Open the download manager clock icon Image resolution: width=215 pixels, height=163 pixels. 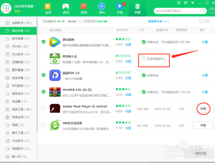tap(212, 11)
